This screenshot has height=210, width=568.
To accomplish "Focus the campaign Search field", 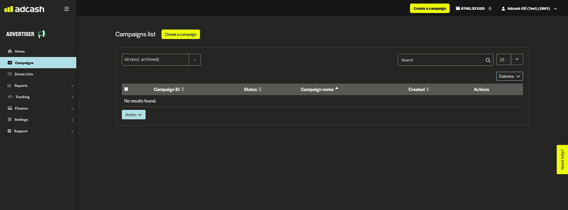I will pos(441,60).
